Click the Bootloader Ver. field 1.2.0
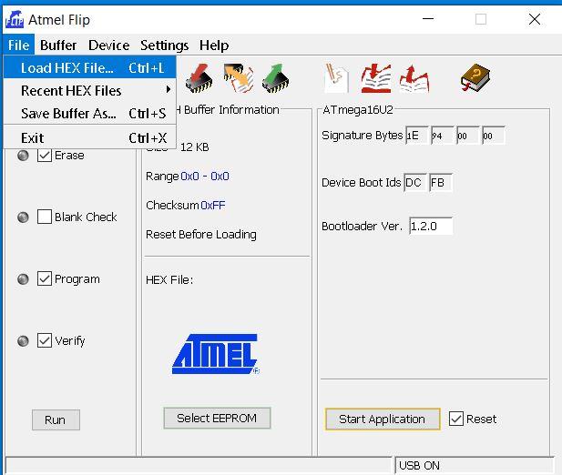 click(431, 226)
